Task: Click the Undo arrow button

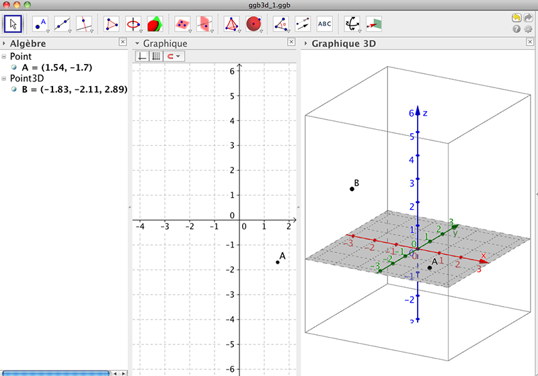Action: tap(516, 18)
